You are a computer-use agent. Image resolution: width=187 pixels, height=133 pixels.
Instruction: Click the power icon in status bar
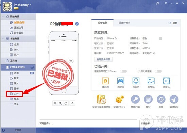click(3, 130)
